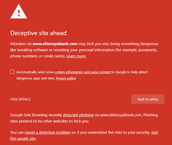Collapse the section with HIDE DETAILS
The width and height of the screenshot is (172, 145).
click(x=20, y=99)
